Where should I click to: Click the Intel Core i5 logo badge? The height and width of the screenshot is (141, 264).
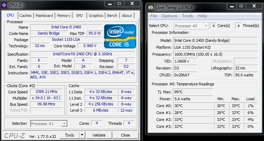[x=120, y=36]
